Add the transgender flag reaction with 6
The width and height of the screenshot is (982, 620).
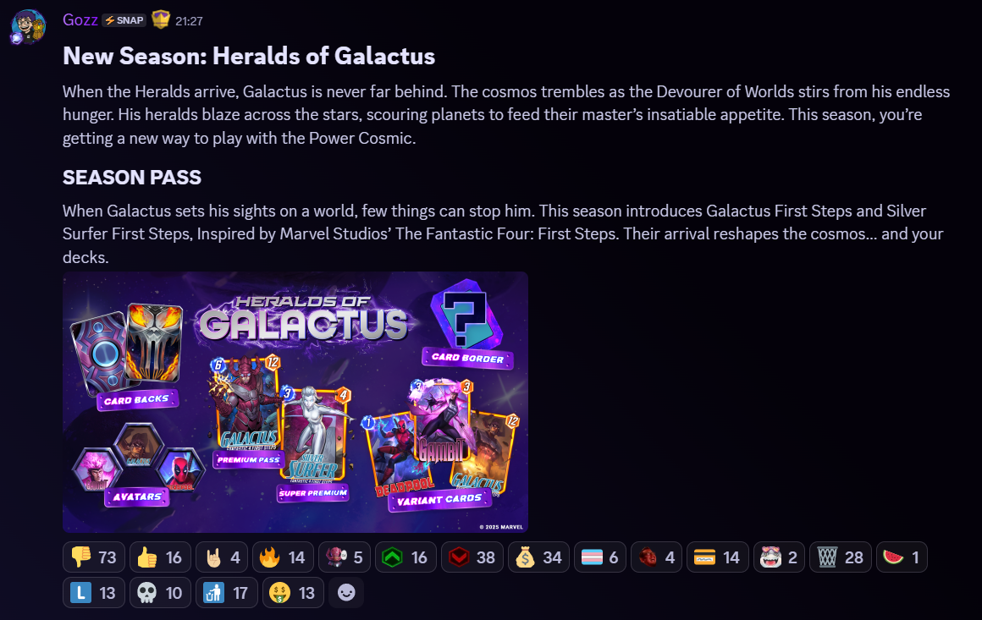[x=600, y=557]
